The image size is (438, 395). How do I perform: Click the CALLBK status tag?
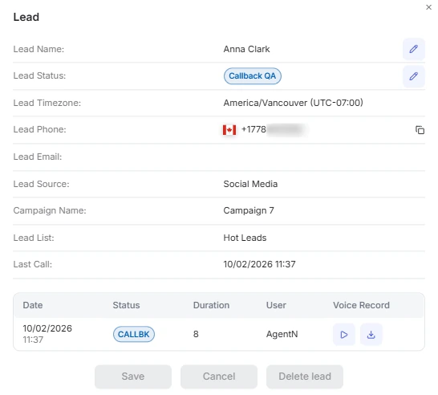(x=134, y=334)
